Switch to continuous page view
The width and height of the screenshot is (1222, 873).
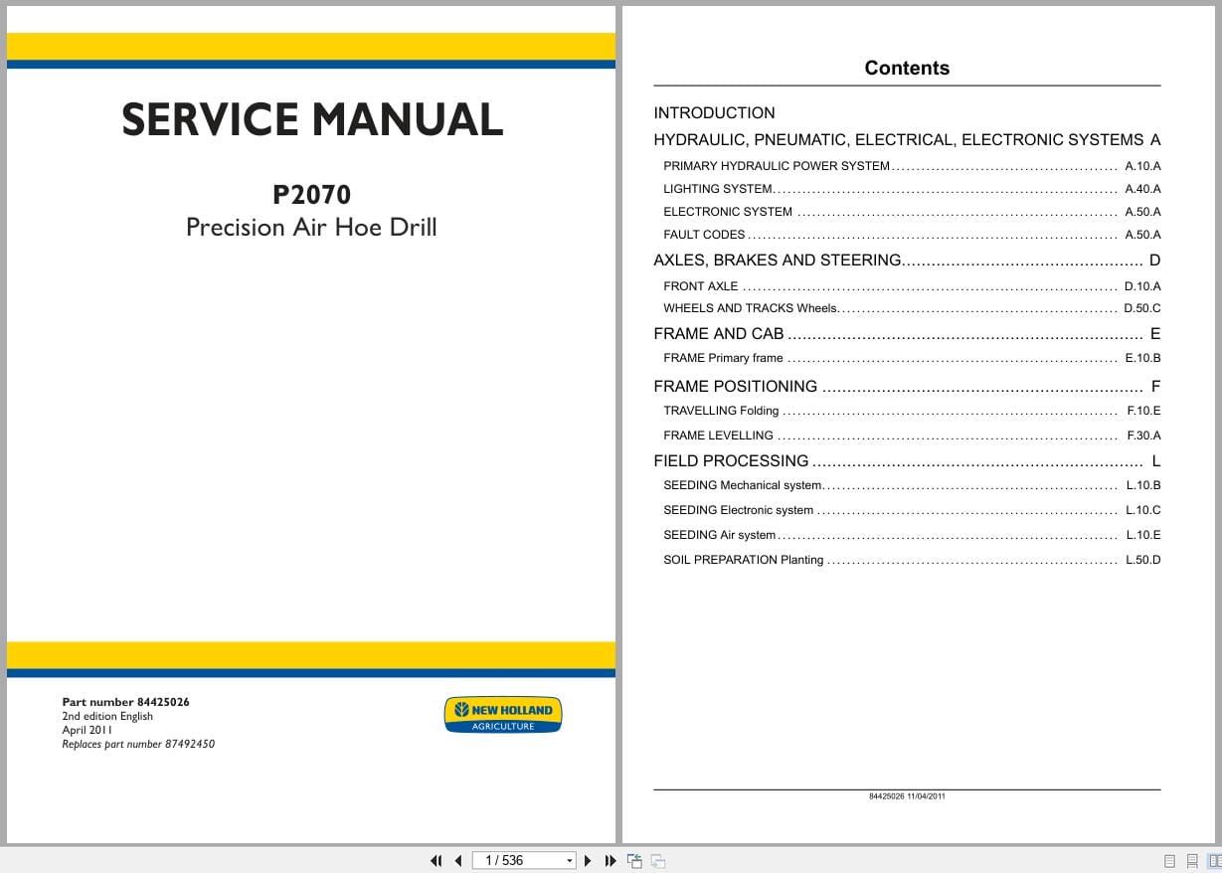click(1192, 861)
